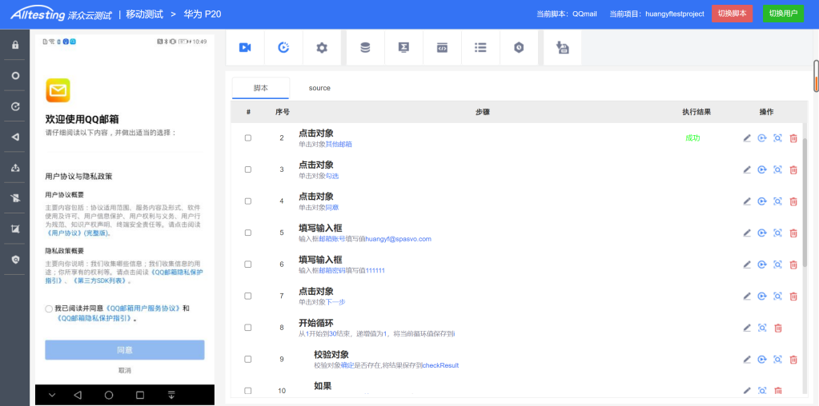Click the red 切换脚本 button
Screen dimensions: 819x406
tap(732, 14)
